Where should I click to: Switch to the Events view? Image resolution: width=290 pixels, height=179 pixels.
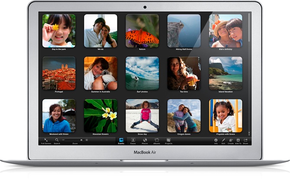pyautogui.click(x=121, y=140)
